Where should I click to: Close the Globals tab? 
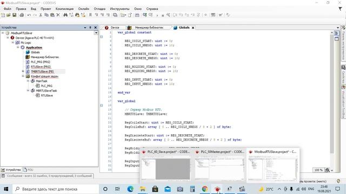coord(193,27)
